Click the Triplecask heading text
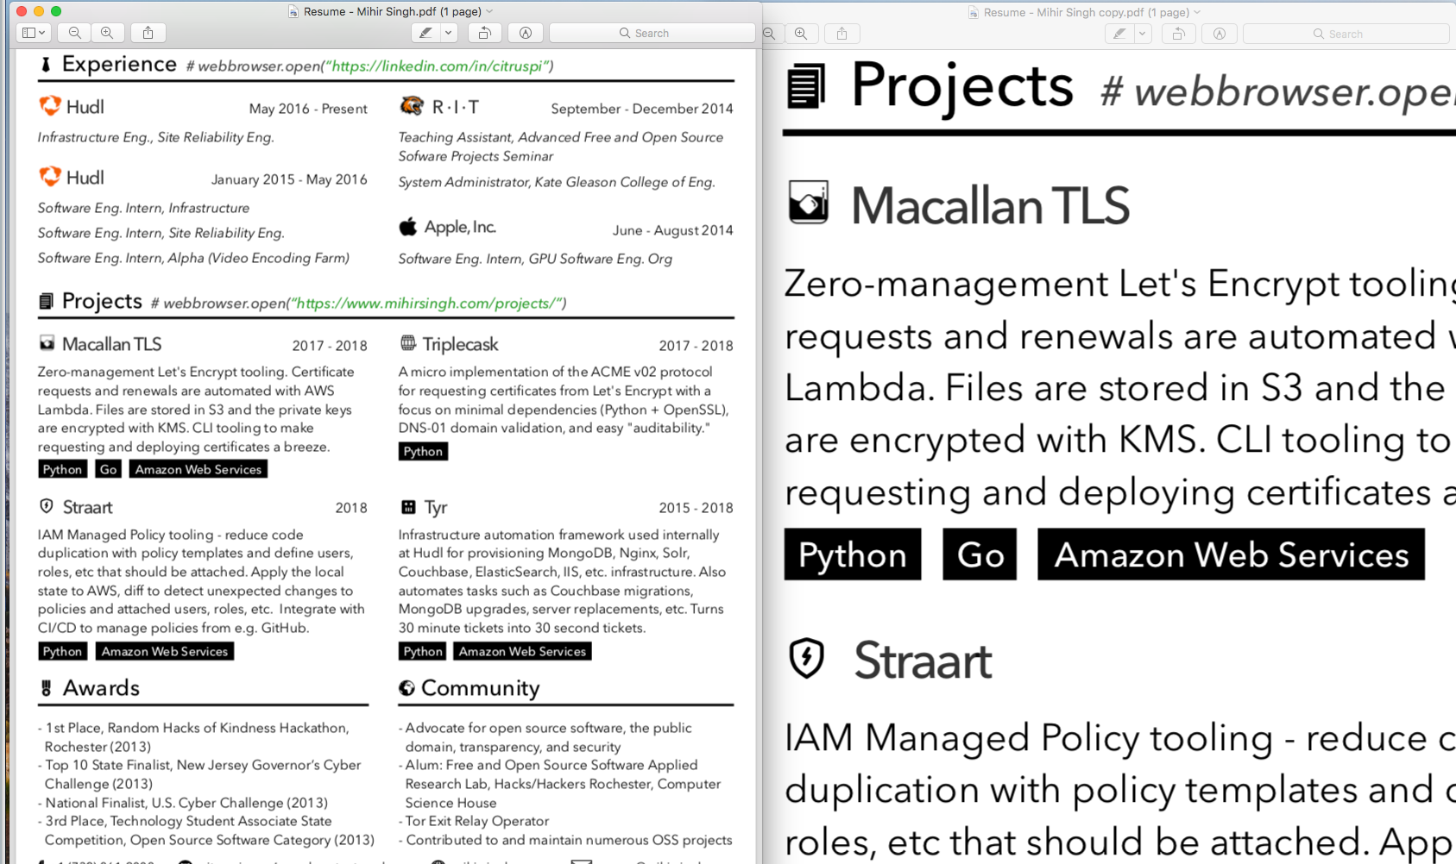The image size is (1456, 864). click(460, 344)
